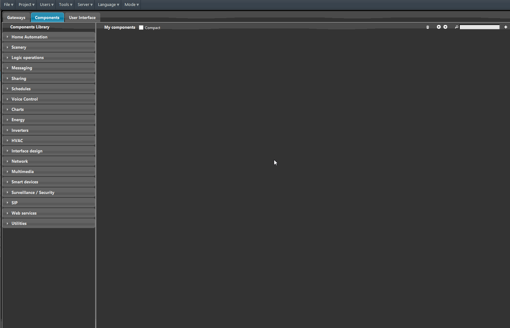
Task: Switch to the User Interface tab
Action: pyautogui.click(x=82, y=17)
